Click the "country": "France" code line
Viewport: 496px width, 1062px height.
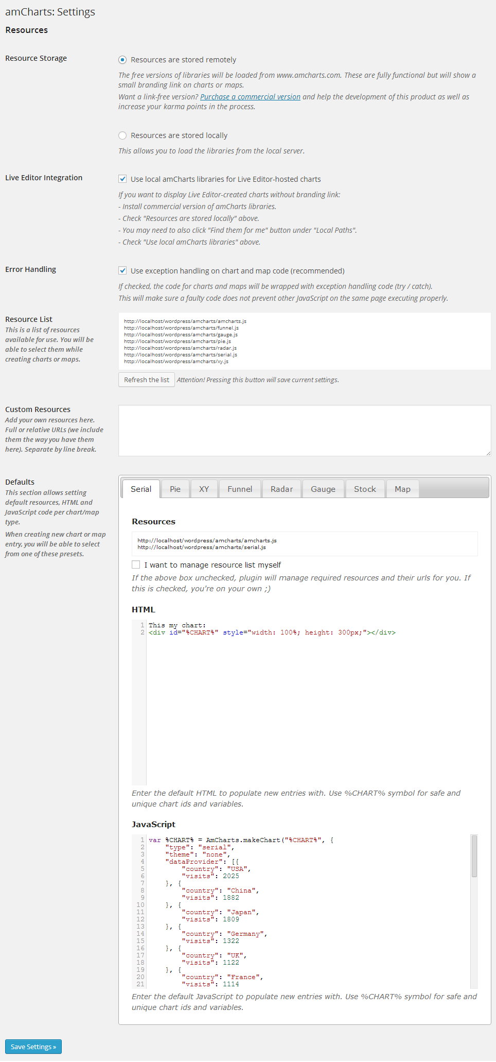pos(222,977)
